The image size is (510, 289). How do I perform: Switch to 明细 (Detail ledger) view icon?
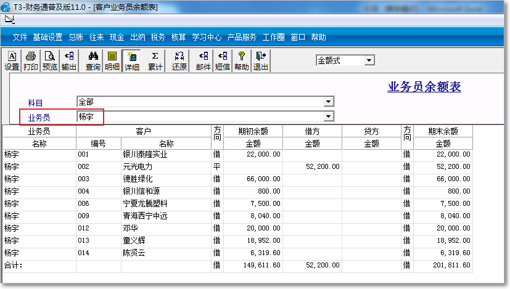pos(112,60)
